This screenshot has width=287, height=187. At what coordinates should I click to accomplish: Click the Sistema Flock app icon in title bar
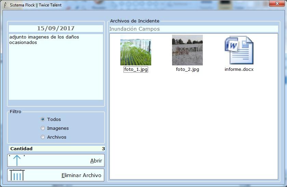(5, 5)
